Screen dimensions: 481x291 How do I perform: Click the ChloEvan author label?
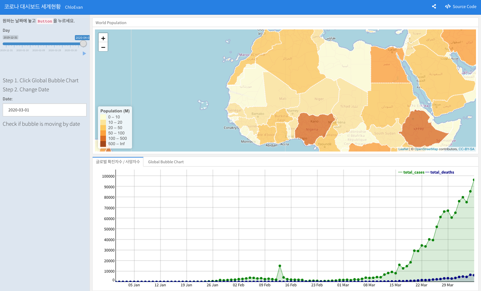click(74, 7)
